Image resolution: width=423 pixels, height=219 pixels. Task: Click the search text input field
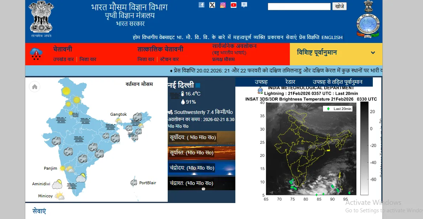[x=299, y=6]
